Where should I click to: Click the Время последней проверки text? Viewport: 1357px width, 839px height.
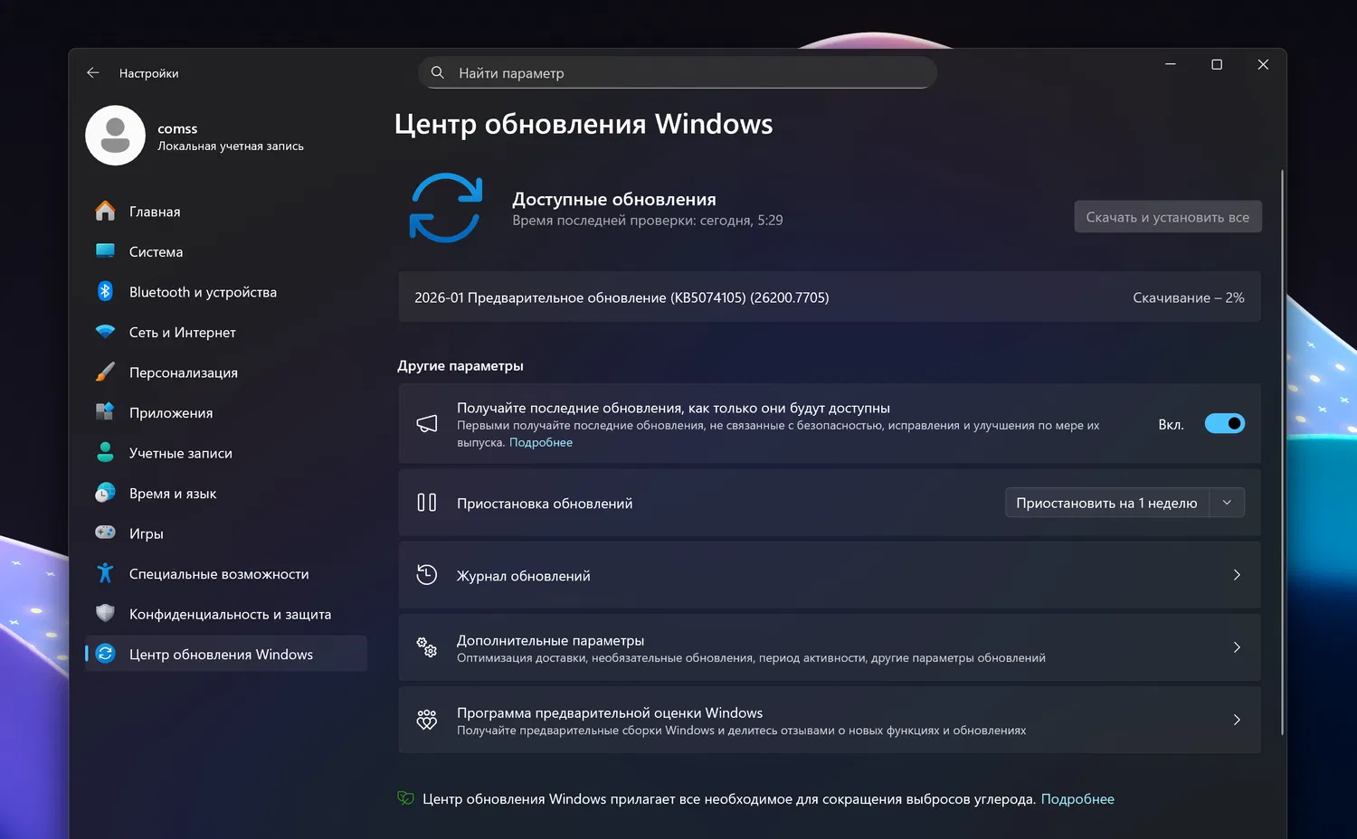point(648,221)
